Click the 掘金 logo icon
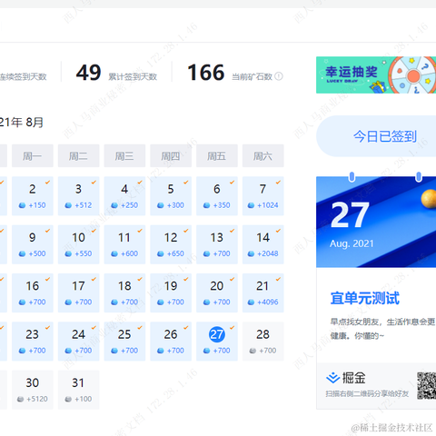The width and height of the screenshot is (436, 436). click(x=333, y=378)
